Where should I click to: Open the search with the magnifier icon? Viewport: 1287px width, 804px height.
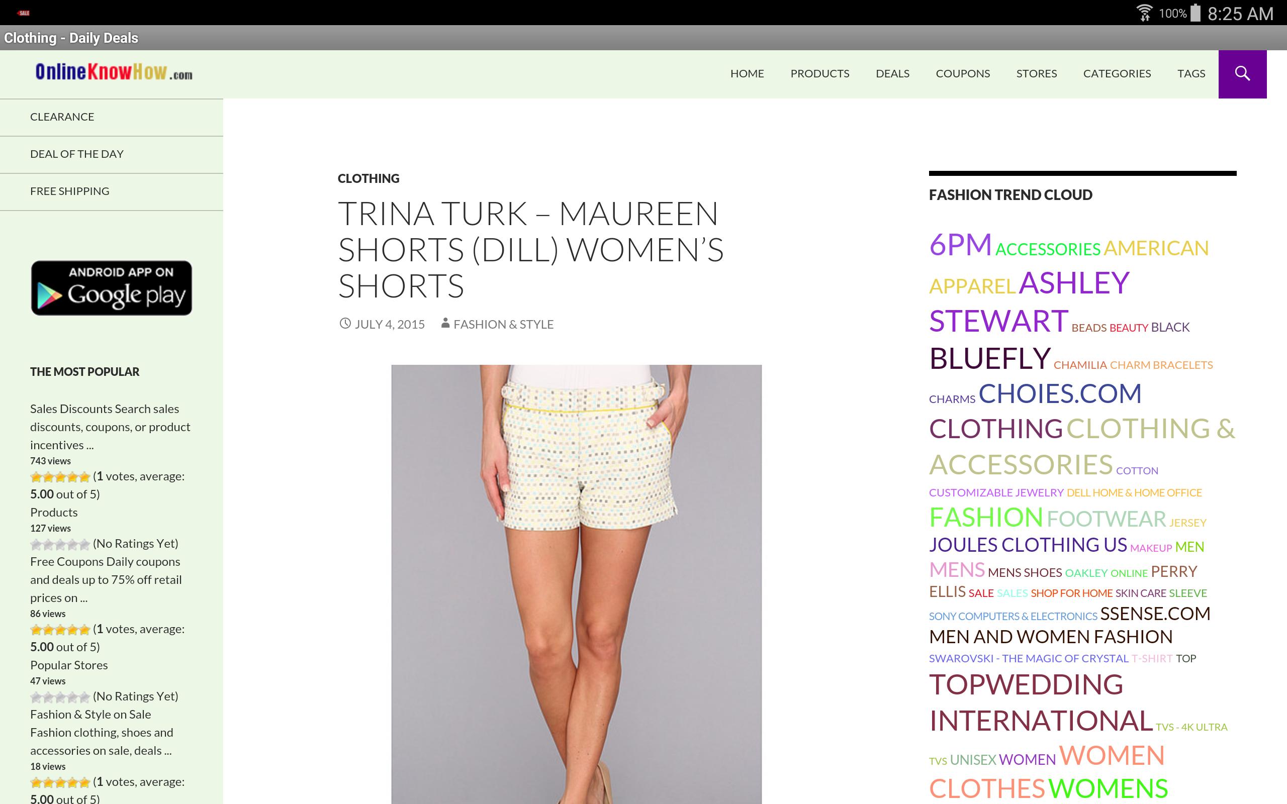click(x=1242, y=73)
